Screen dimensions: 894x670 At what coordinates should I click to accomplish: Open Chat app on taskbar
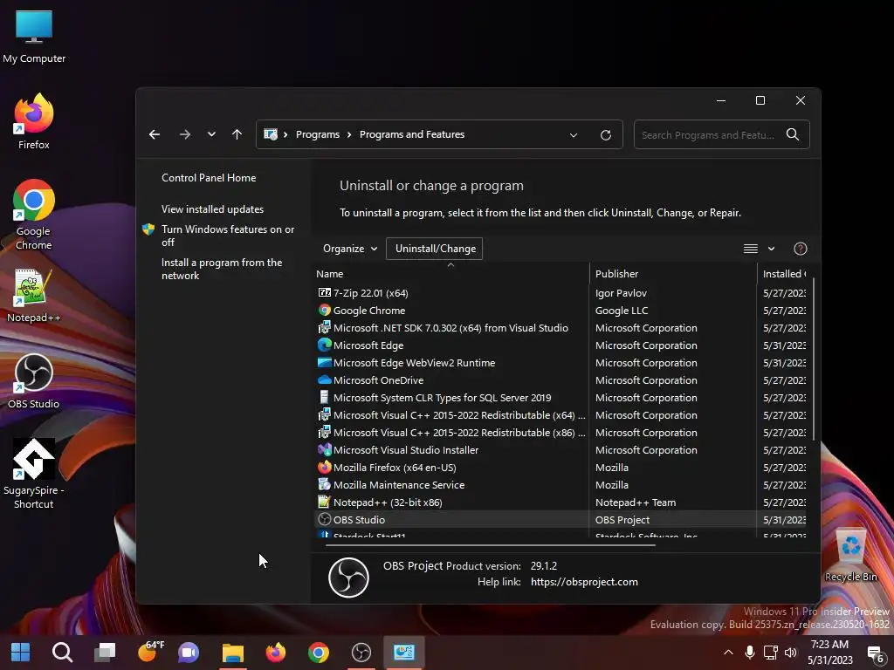click(189, 653)
